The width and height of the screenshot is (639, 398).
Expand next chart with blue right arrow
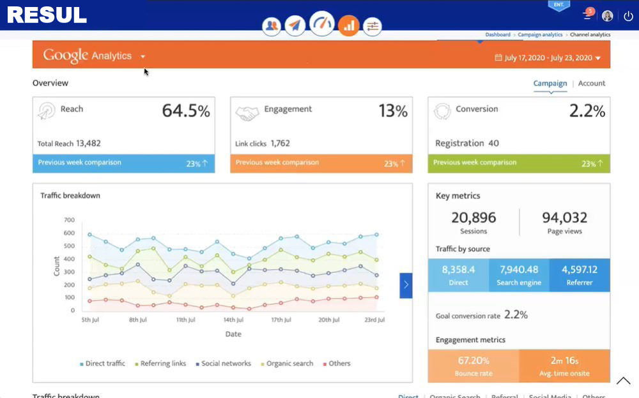(406, 285)
